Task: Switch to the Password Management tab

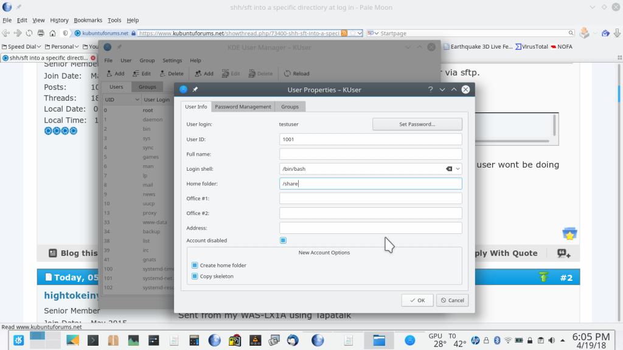Action: 243,106
